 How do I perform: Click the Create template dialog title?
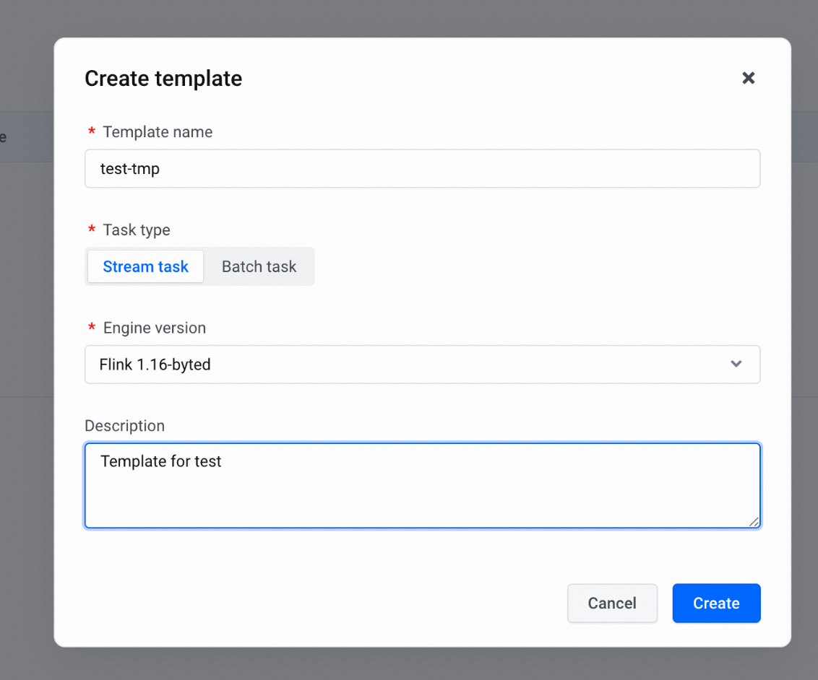[x=163, y=79]
